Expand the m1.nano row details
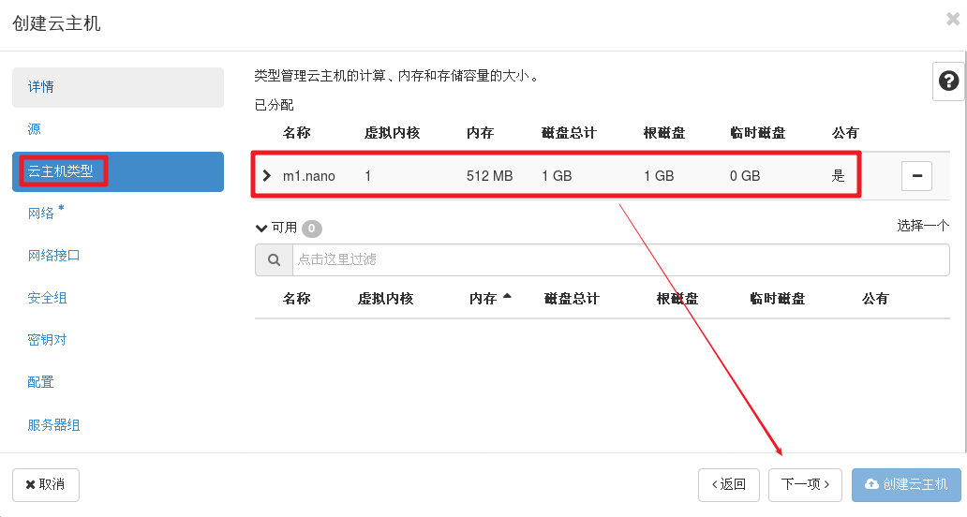Image resolution: width=967 pixels, height=517 pixels. point(267,176)
